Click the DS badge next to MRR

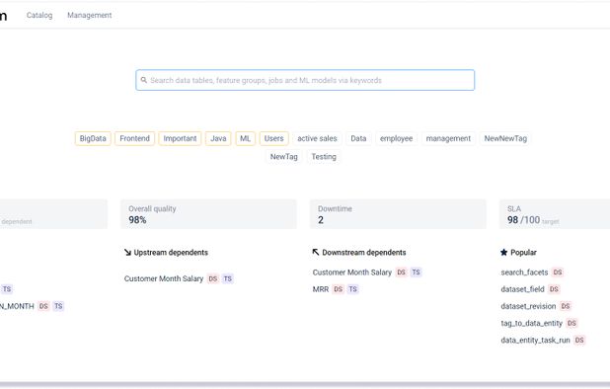point(339,289)
